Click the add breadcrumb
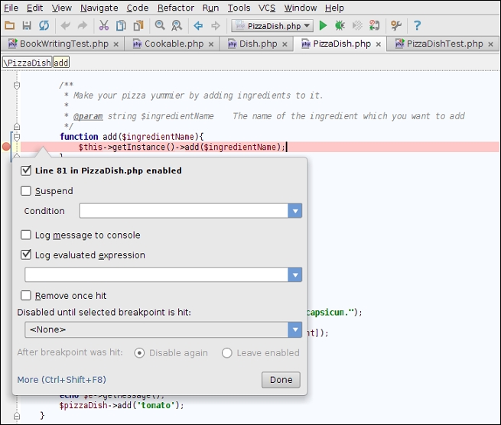This screenshot has height=425, width=501. (60, 63)
